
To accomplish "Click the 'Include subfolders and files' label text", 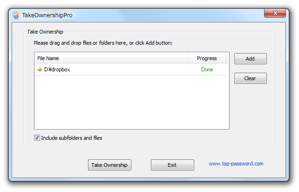I will click(72, 138).
